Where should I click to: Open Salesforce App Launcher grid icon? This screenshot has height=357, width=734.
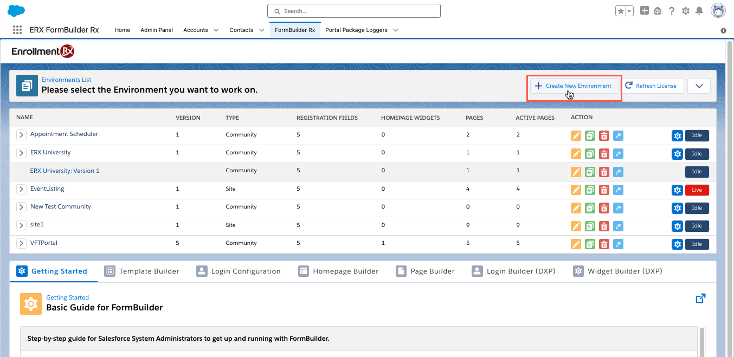[17, 30]
